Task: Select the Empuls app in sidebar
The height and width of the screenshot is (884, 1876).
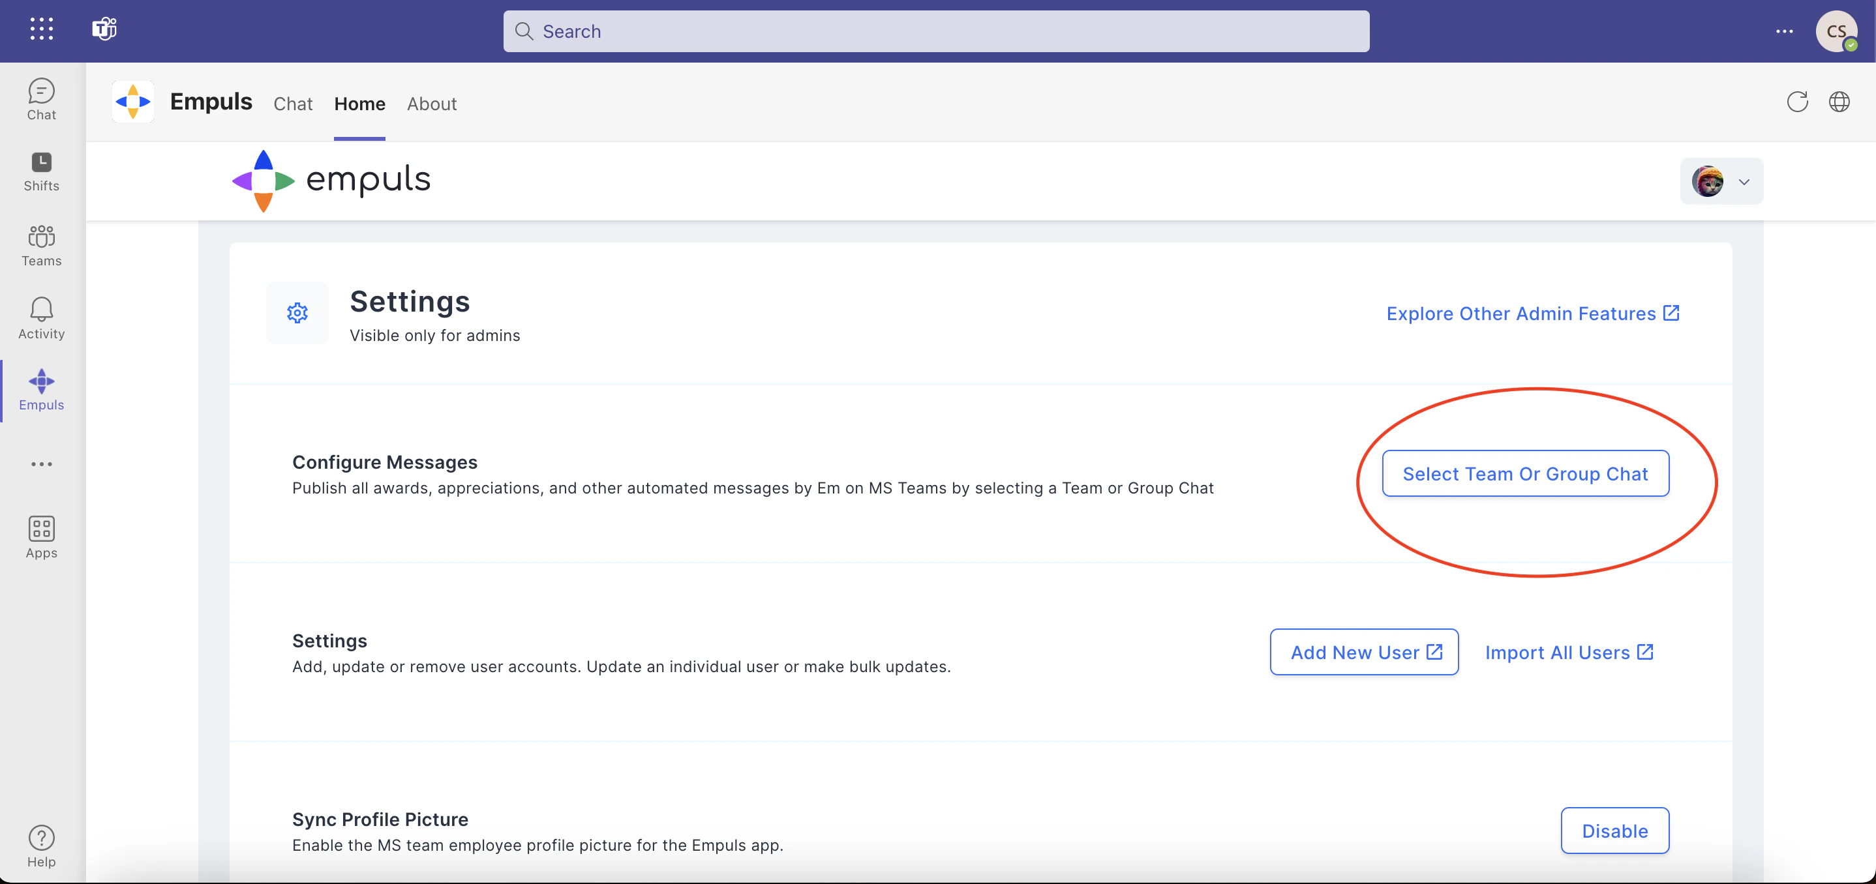Action: (42, 390)
